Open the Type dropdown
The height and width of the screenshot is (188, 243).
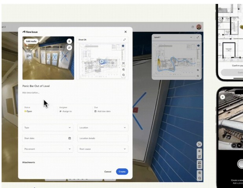coord(48,128)
